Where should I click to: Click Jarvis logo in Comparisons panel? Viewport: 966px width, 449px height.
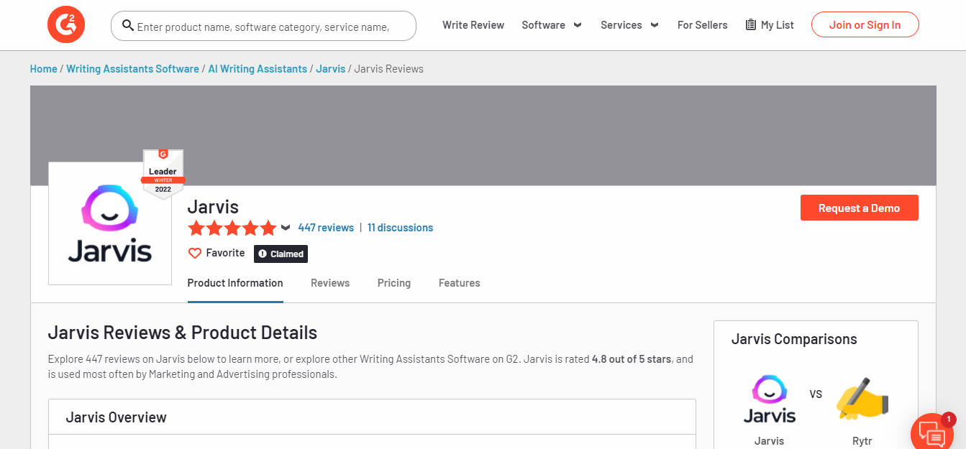(769, 399)
